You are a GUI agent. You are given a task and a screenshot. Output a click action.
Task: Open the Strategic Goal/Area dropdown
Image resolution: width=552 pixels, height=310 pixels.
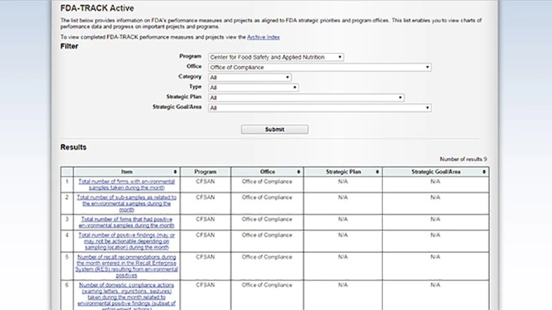point(320,108)
